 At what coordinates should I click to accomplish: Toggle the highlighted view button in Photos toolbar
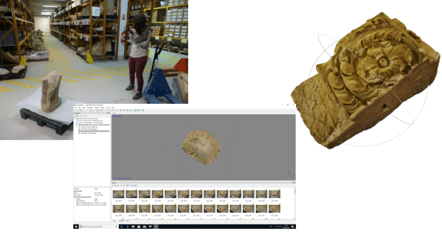[130, 186]
